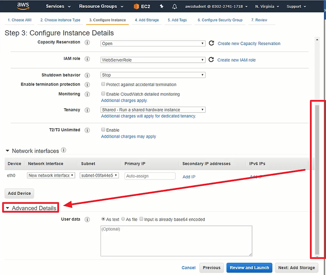Click the pin shortcuts icon

(162, 6)
